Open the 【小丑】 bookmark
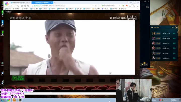This screenshot has width=181, height=102. (x=78, y=9)
